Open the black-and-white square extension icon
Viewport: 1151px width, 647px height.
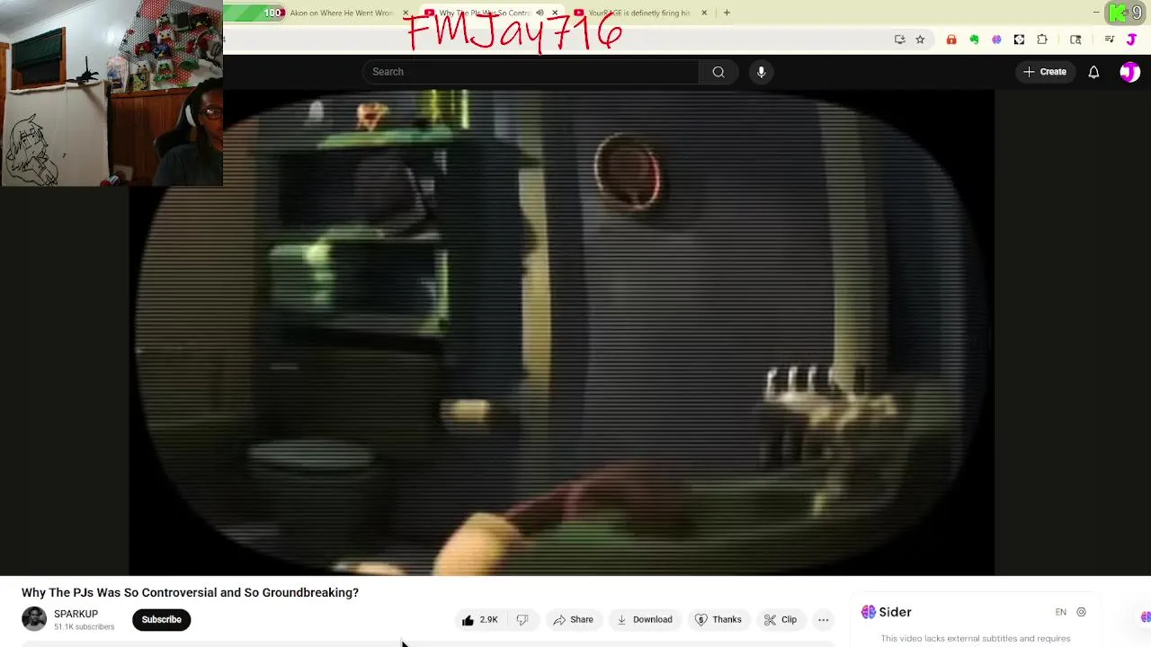(x=1019, y=40)
